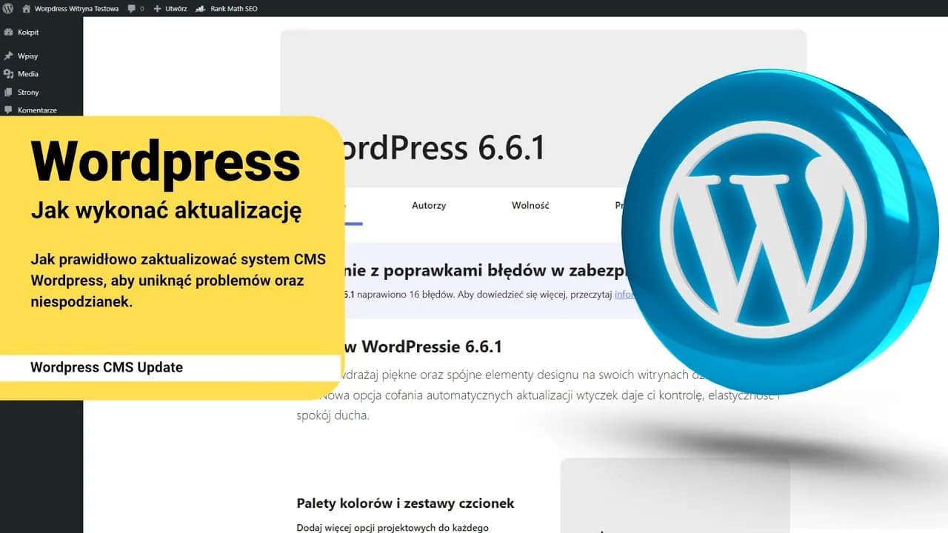This screenshot has width=948, height=533.
Task: Click the plus icon next to Utwórz
Action: point(156,9)
